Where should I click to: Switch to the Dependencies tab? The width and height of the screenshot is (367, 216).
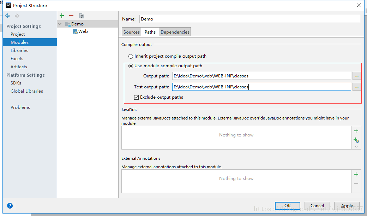(x=175, y=32)
